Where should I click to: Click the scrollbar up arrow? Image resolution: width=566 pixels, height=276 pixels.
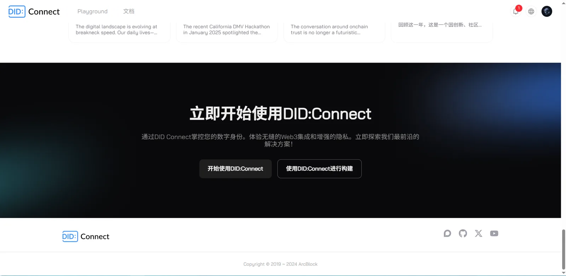(564, 3)
